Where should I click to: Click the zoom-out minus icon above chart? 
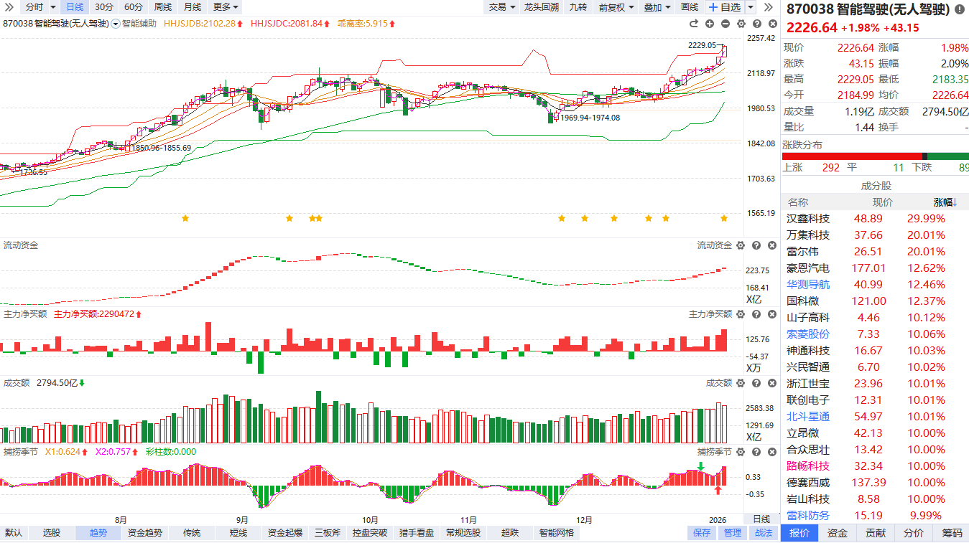tap(725, 24)
